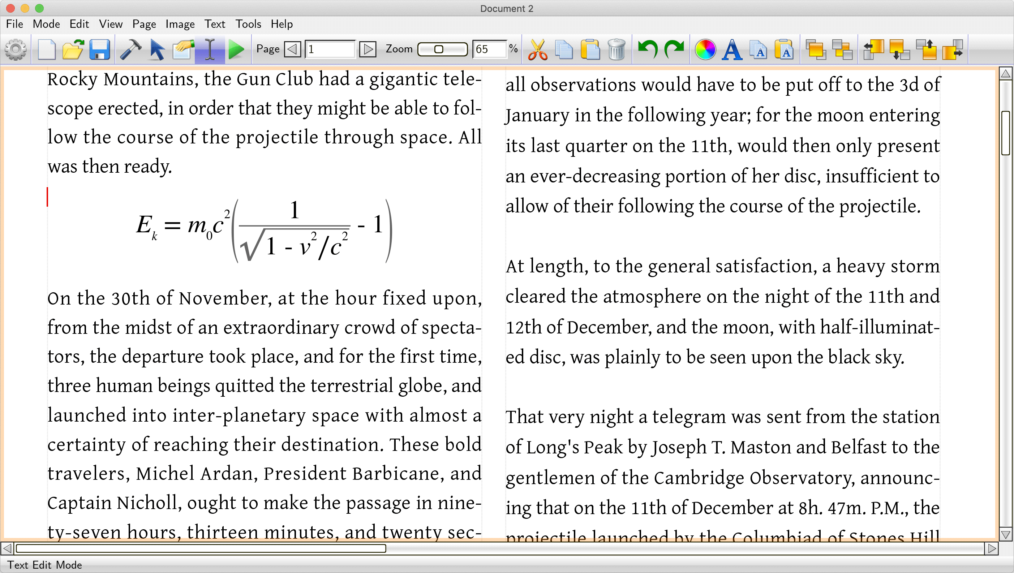Go to next page arrow
The height and width of the screenshot is (573, 1014).
pos(368,49)
